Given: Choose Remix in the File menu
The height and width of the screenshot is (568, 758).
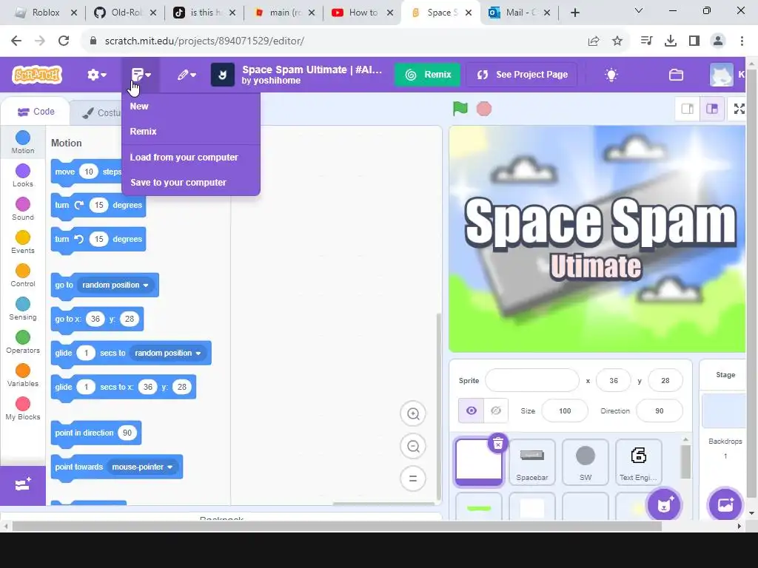Looking at the screenshot, I should (190, 132).
